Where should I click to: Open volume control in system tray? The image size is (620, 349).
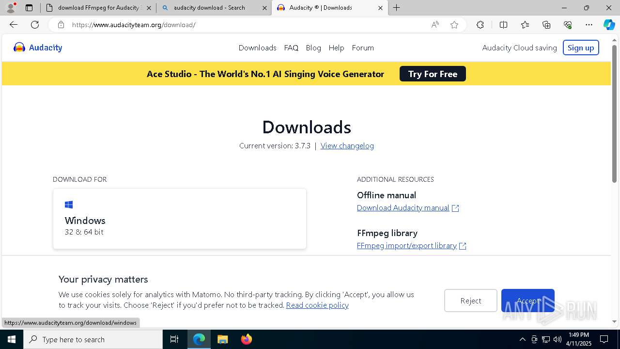click(x=558, y=339)
